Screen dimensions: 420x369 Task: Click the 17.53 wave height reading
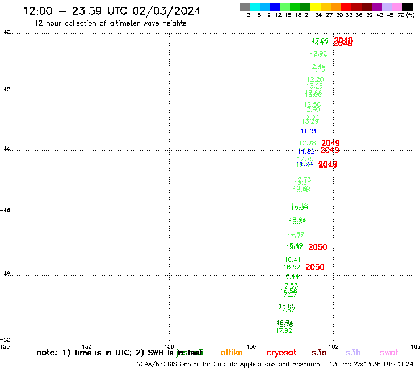pos(289,286)
